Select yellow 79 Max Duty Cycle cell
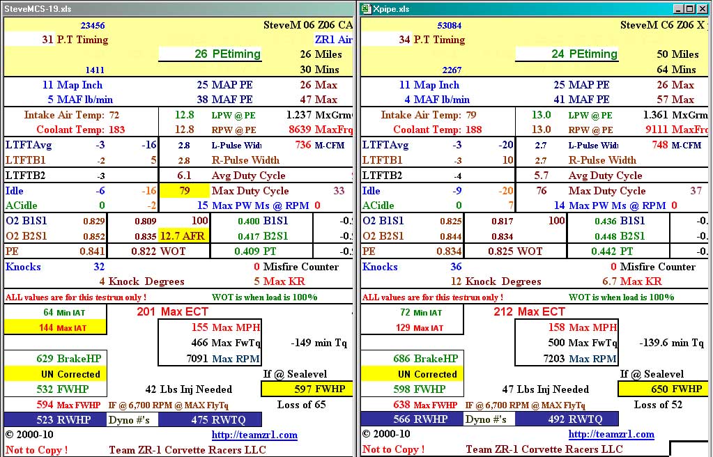 coord(184,191)
